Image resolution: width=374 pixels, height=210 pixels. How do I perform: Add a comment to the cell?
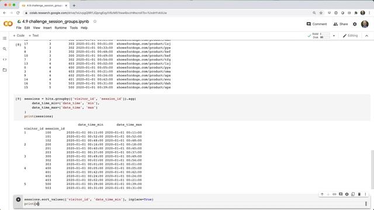point(341,194)
